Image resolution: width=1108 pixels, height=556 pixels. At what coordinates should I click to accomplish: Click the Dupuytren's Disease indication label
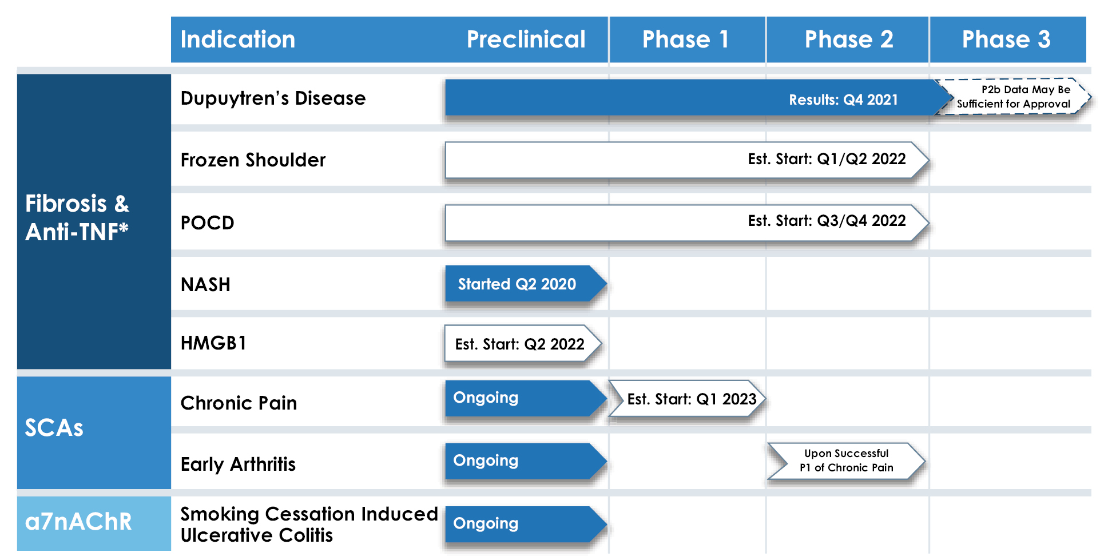pyautogui.click(x=273, y=98)
